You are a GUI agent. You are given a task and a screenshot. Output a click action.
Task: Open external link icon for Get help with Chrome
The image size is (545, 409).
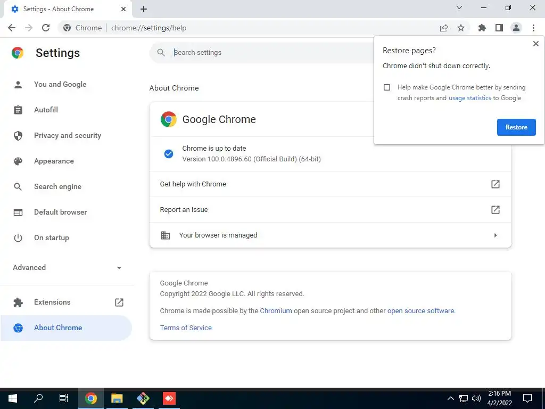[496, 184]
